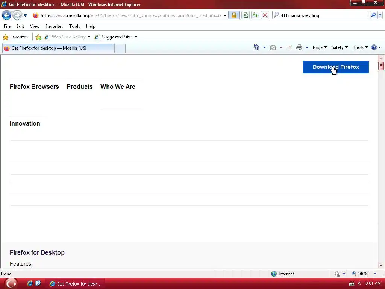Open the recent pages dropdown arrow
The image size is (385, 289).
[25, 15]
